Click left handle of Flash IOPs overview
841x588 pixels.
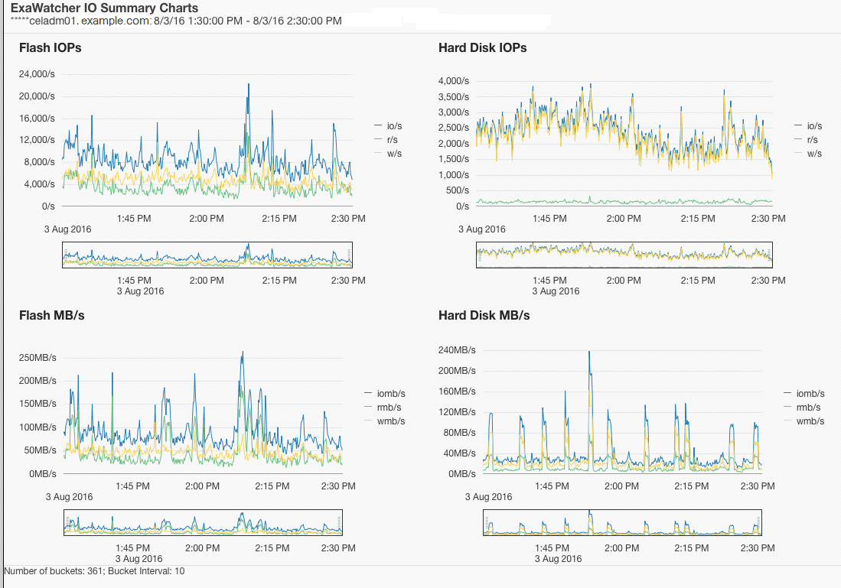[x=65, y=255]
